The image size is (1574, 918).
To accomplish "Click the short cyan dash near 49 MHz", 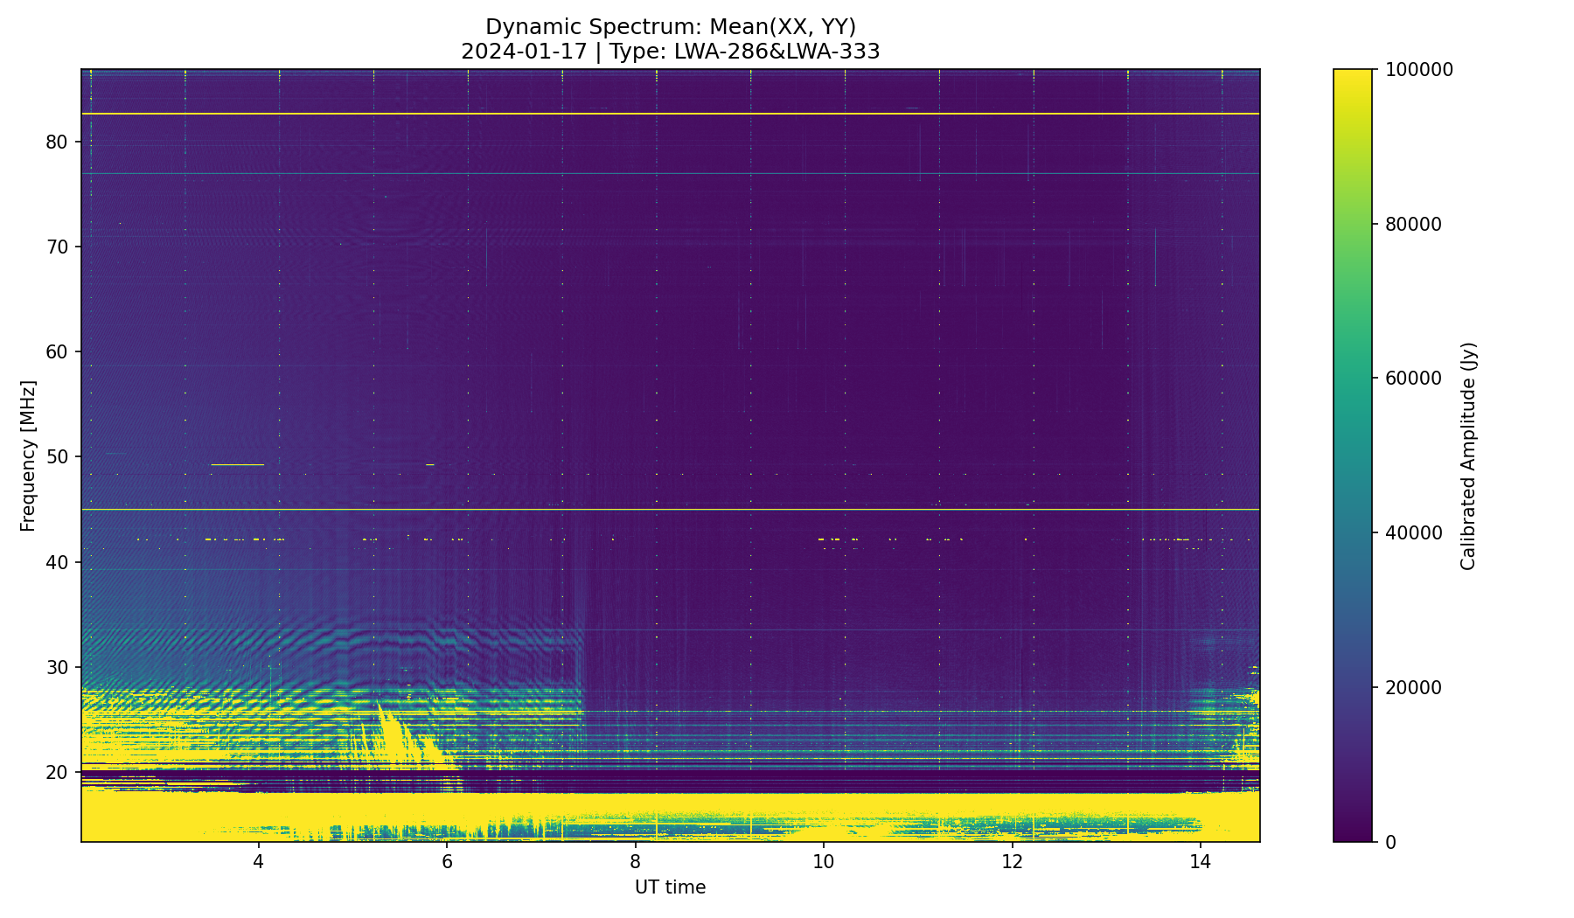I will pyautogui.click(x=237, y=464).
